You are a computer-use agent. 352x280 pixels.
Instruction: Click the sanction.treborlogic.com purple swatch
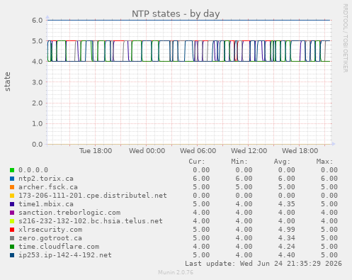pyautogui.click(x=12, y=213)
